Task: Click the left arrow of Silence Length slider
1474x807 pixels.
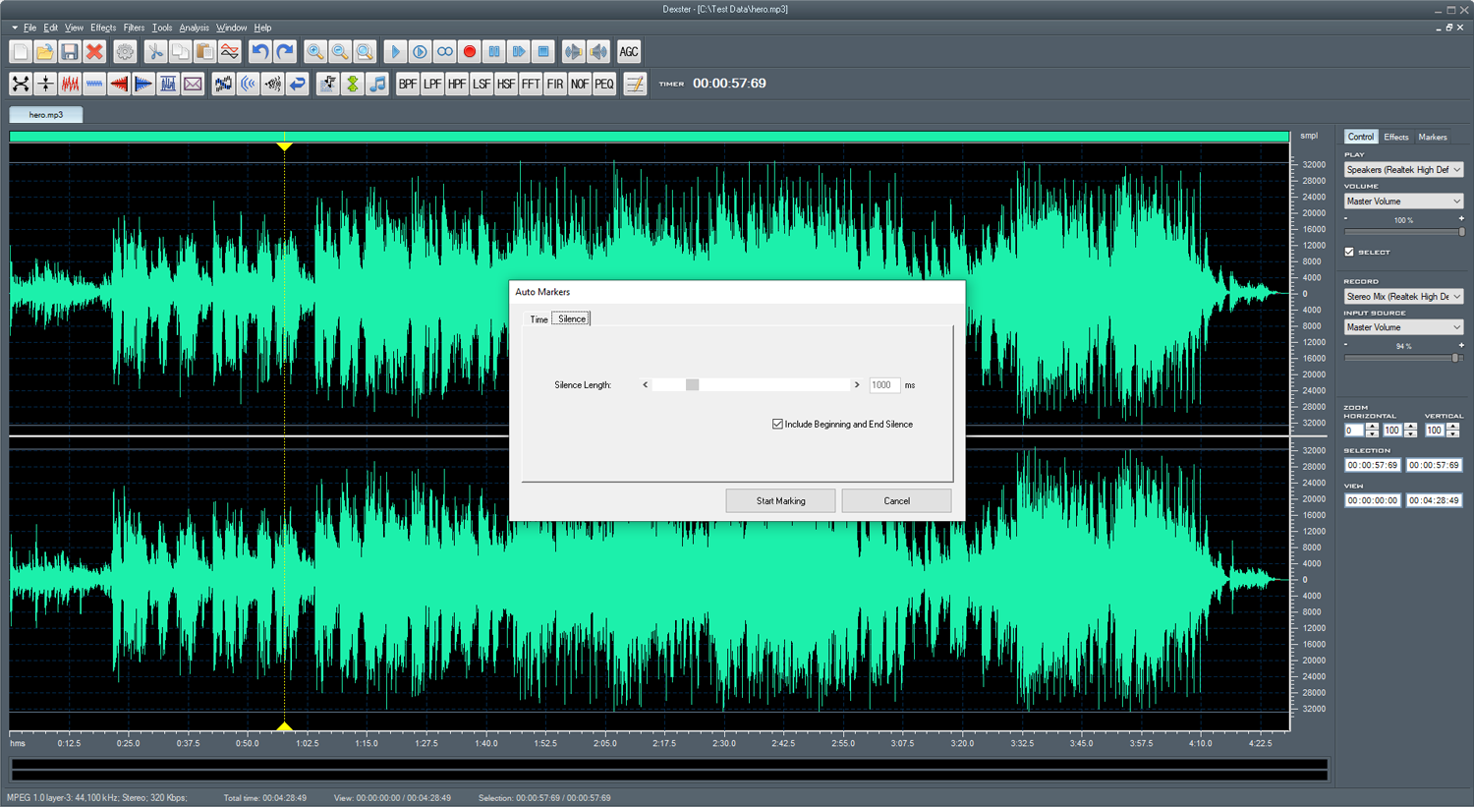Action: (645, 385)
